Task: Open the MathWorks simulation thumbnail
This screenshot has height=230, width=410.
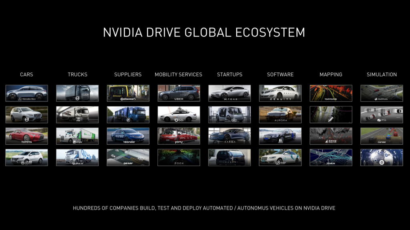Action: (382, 93)
